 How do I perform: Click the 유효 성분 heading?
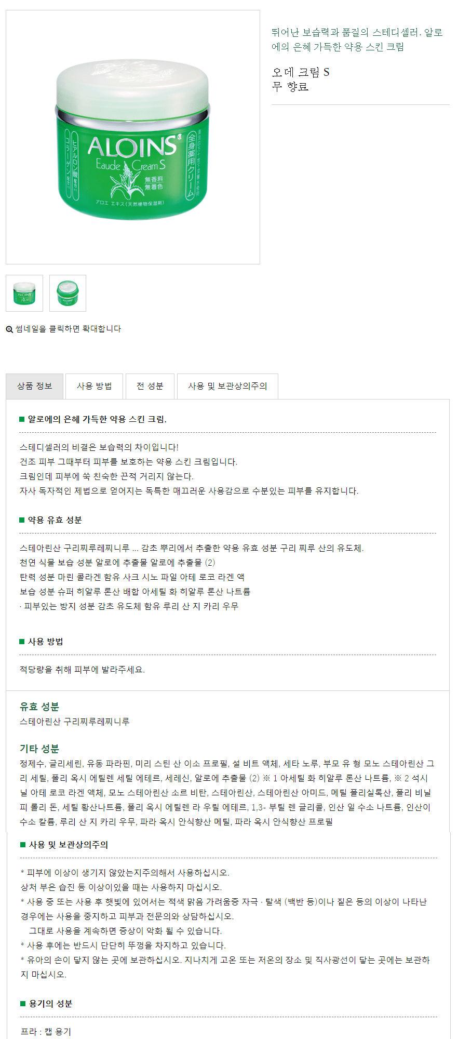[x=39, y=707]
